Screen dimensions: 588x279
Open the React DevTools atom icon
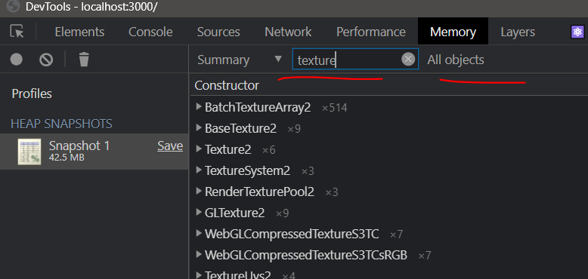pos(578,32)
